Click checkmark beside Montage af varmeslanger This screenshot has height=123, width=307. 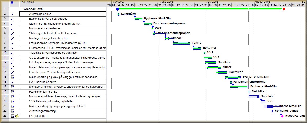(x=12, y=29)
